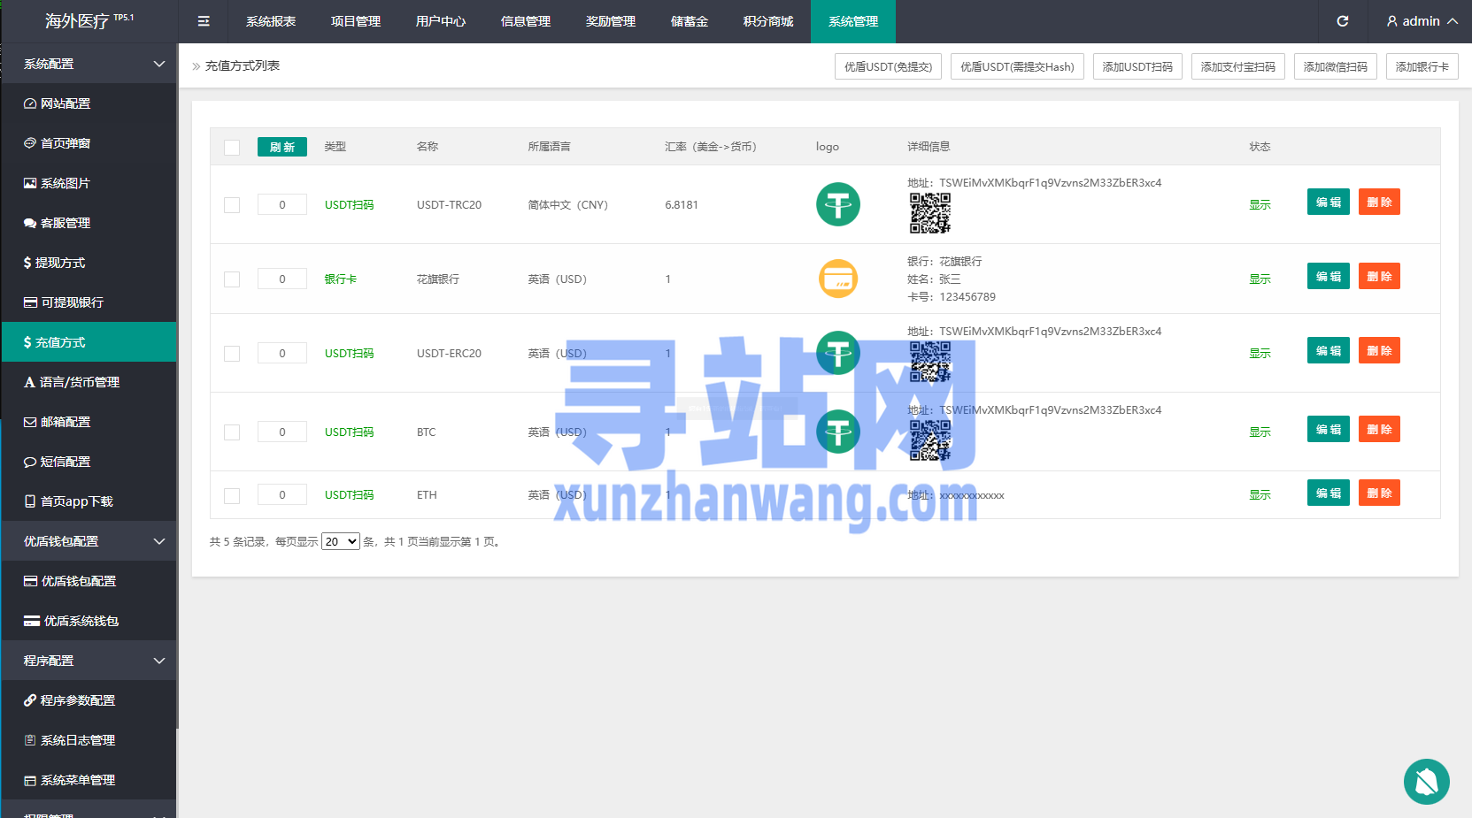Edit the BTC row
Viewport: 1472px width, 818px height.
pos(1329,429)
